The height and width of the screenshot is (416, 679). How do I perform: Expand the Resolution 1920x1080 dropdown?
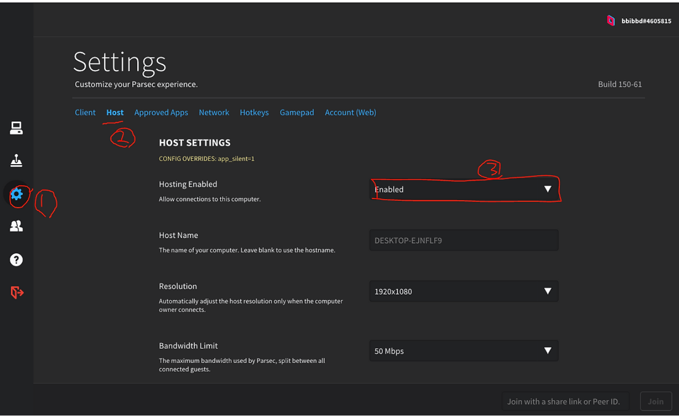[x=464, y=291]
